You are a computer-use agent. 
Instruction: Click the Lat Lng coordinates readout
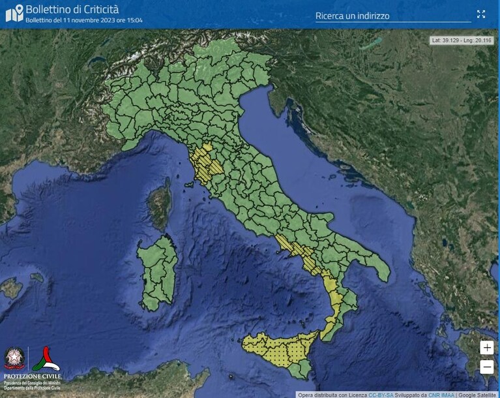click(x=462, y=40)
